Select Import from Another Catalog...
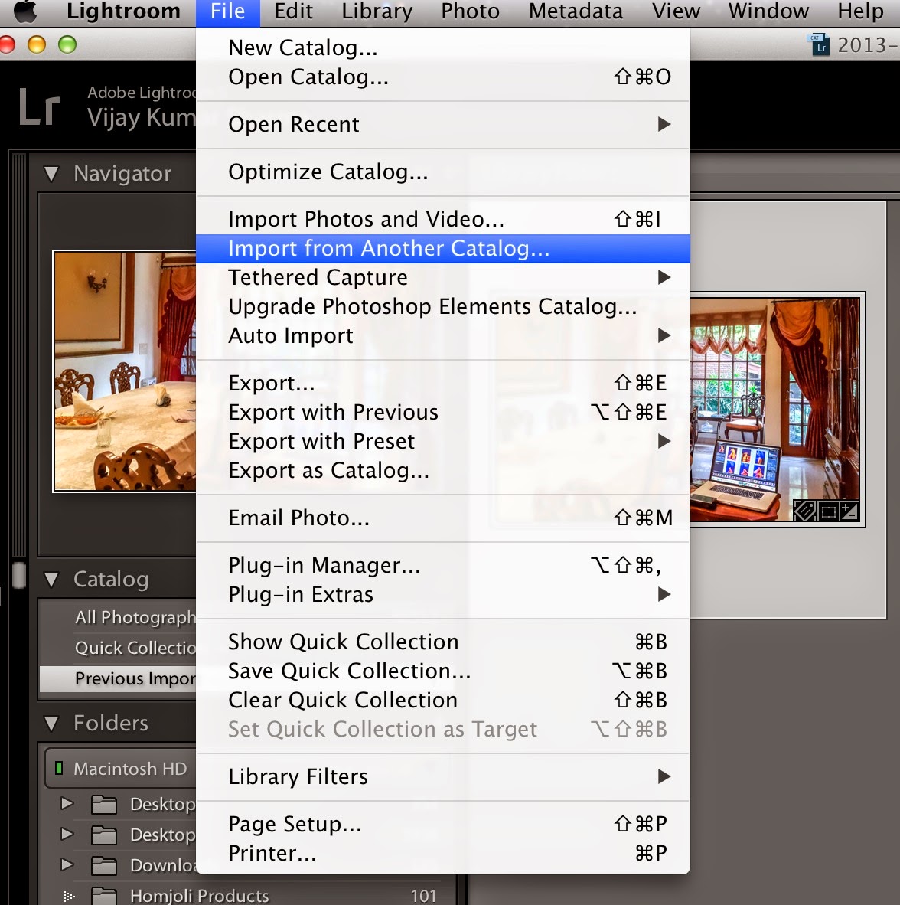Image resolution: width=900 pixels, height=905 pixels. pyautogui.click(x=443, y=249)
